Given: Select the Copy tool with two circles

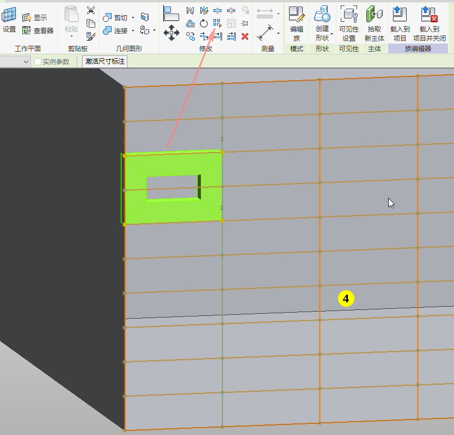Looking at the screenshot, I should click(190, 36).
